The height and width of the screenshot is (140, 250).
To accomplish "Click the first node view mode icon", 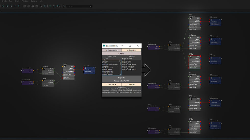I will [24, 6].
